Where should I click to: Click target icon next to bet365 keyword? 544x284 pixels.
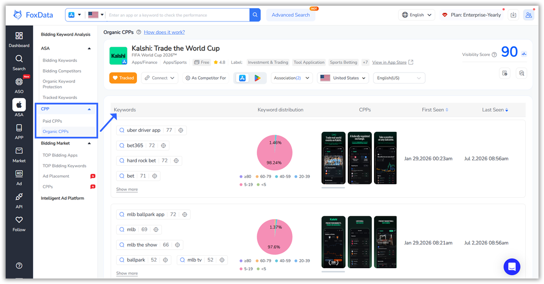[163, 146]
